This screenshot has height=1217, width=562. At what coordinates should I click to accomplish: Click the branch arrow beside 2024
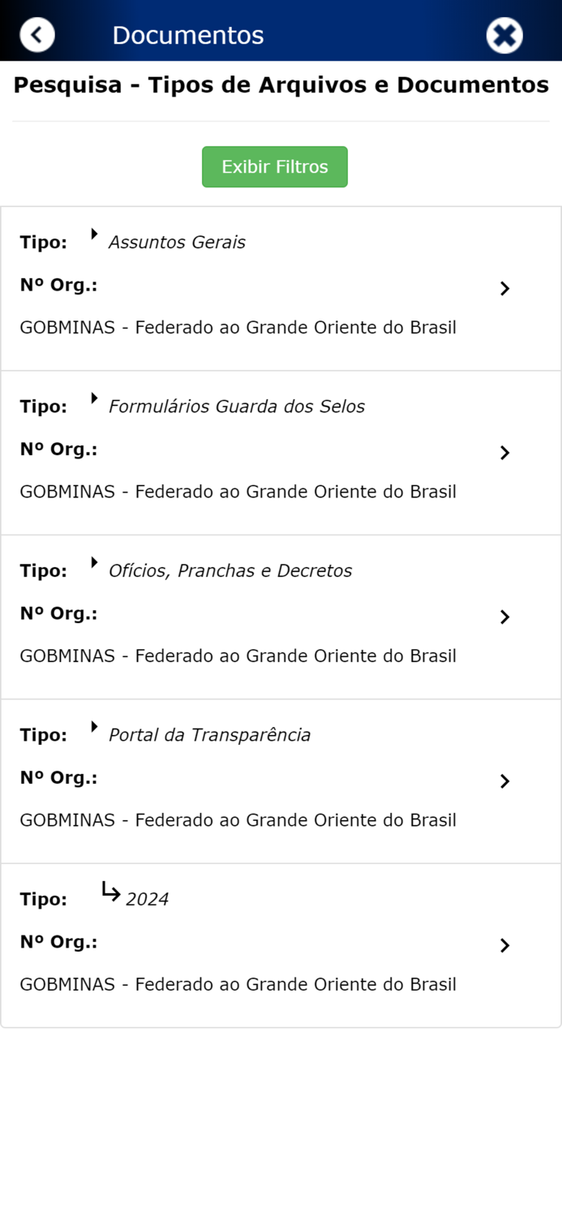109,891
